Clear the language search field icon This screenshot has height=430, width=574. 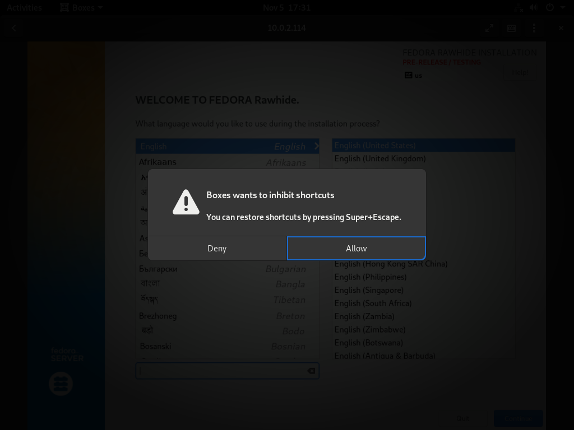coord(311,371)
